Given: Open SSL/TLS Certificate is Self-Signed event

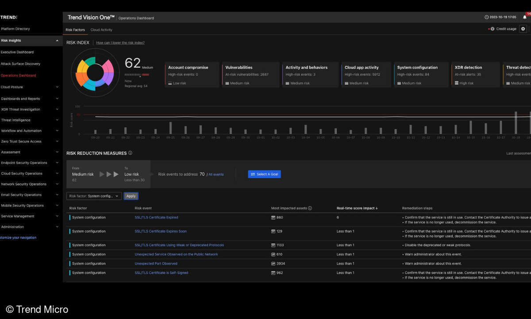Looking at the screenshot, I should (162, 273).
